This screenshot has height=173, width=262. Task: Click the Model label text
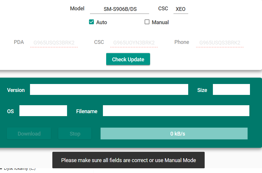click(77, 9)
